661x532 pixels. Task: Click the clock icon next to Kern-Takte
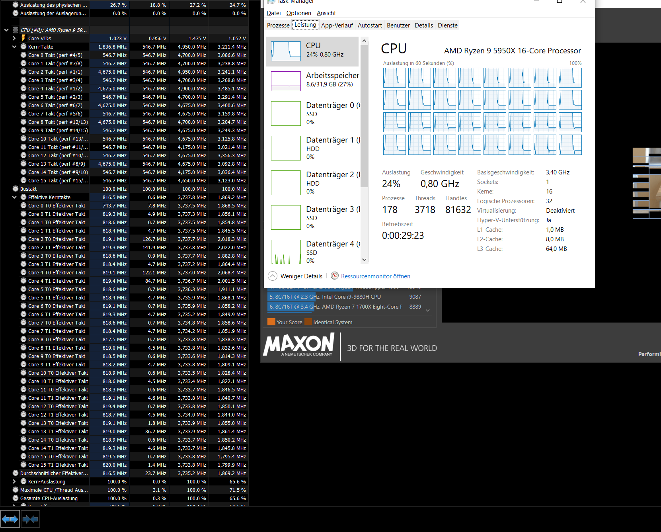[23, 47]
